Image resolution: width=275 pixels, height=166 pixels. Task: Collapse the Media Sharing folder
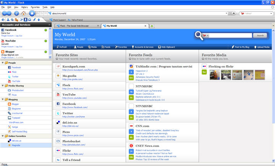coord(3,86)
